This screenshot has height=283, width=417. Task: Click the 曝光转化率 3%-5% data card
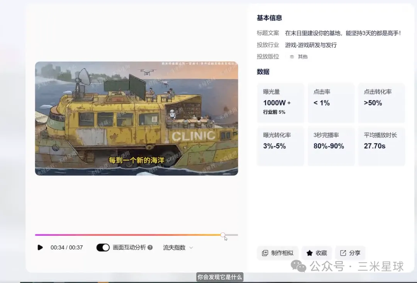click(280, 146)
